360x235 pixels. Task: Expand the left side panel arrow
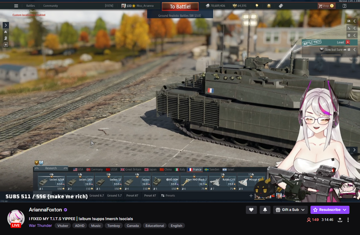tap(6, 25)
